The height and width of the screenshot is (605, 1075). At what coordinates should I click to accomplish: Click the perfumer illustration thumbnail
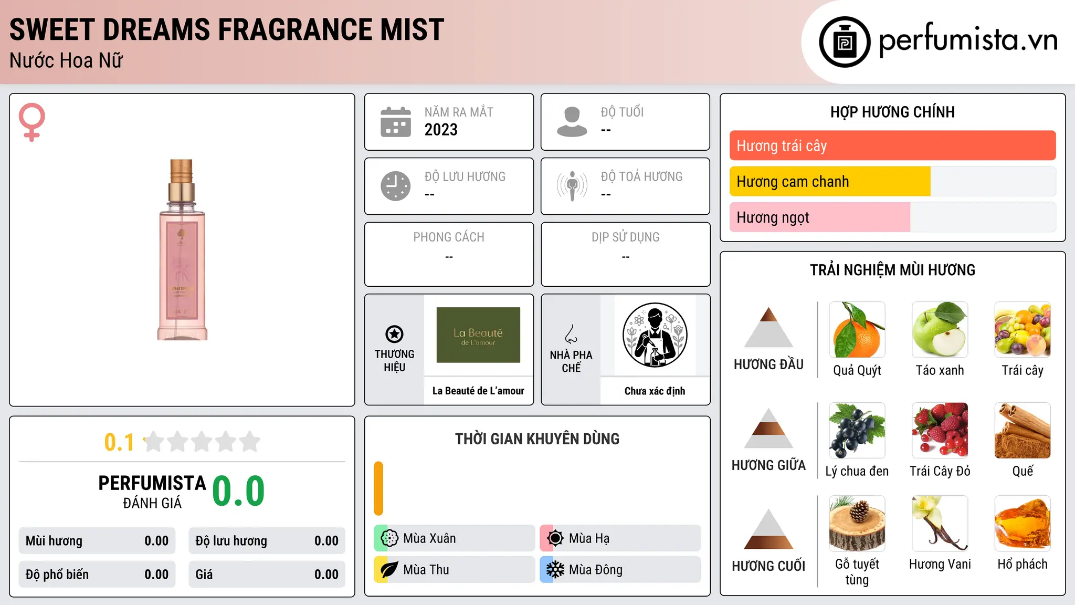(x=655, y=335)
